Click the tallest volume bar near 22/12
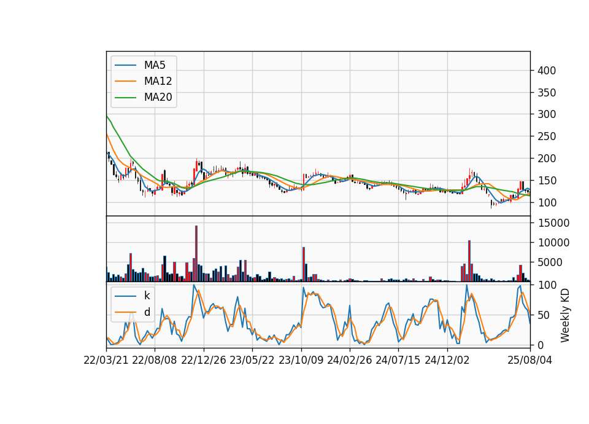589x424 pixels. [196, 254]
